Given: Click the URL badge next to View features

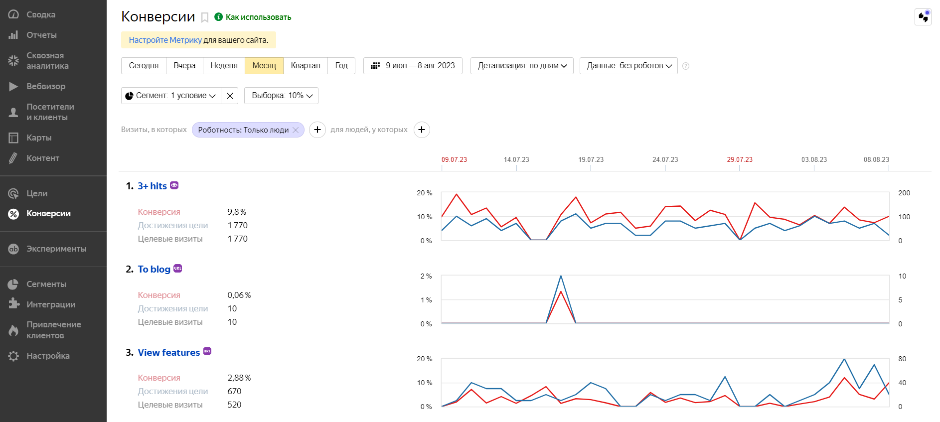Looking at the screenshot, I should pos(207,351).
